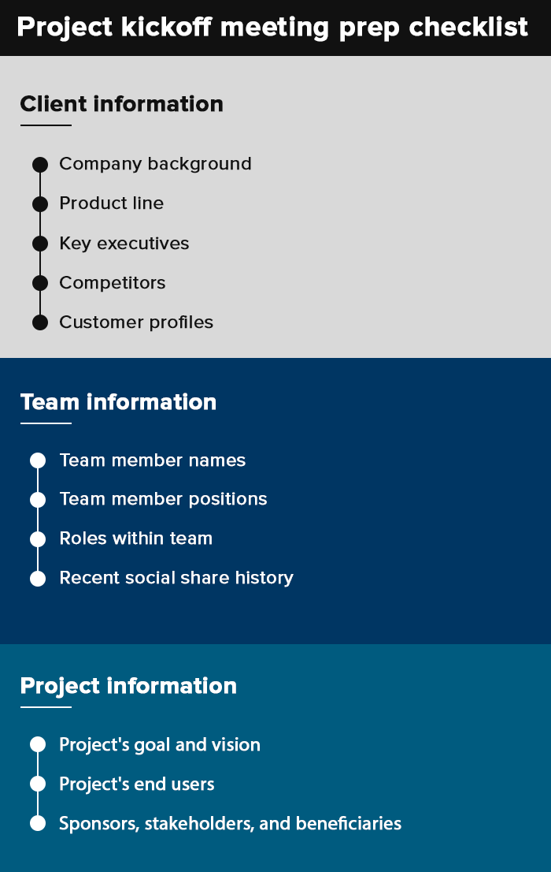
Task: Select the Roles within team bullet
Action: [x=38, y=539]
